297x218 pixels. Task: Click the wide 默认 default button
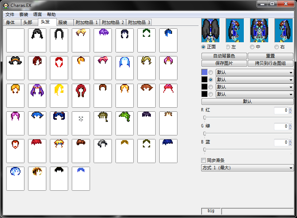(x=247, y=102)
